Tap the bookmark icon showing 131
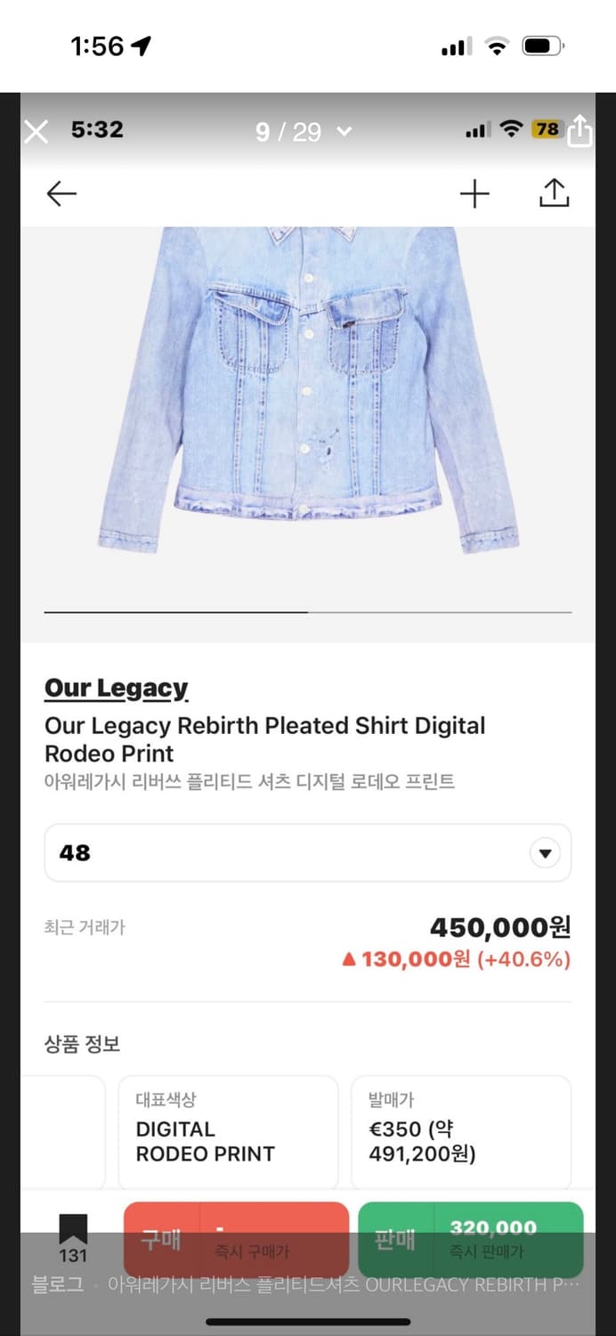 pos(73,1237)
